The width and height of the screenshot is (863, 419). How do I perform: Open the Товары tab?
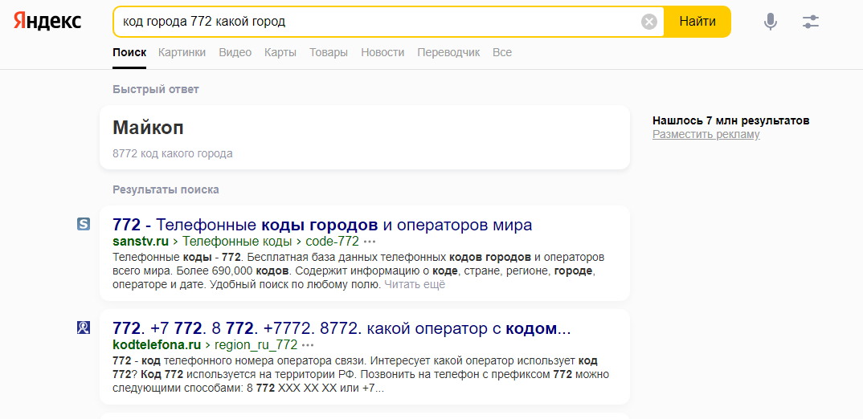click(x=329, y=53)
